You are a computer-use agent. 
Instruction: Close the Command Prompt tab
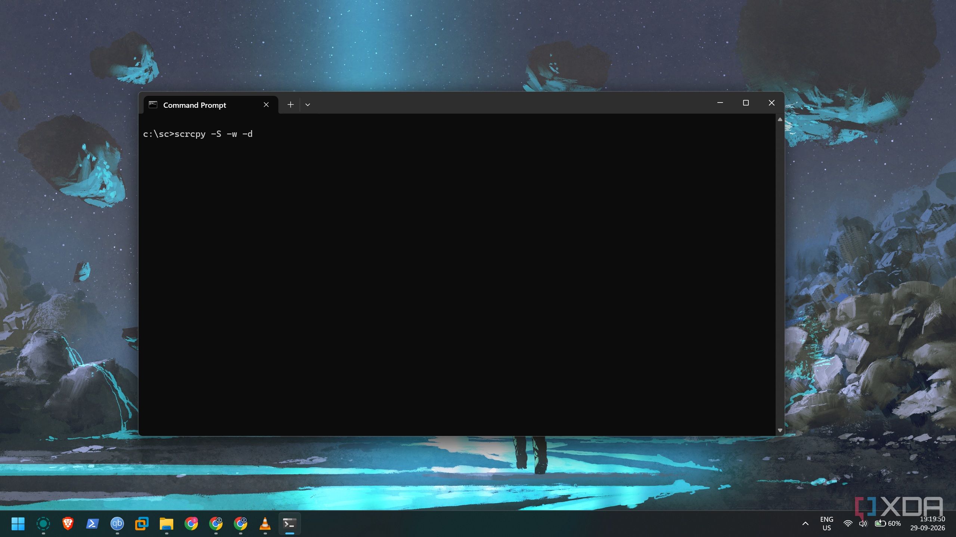pos(266,105)
